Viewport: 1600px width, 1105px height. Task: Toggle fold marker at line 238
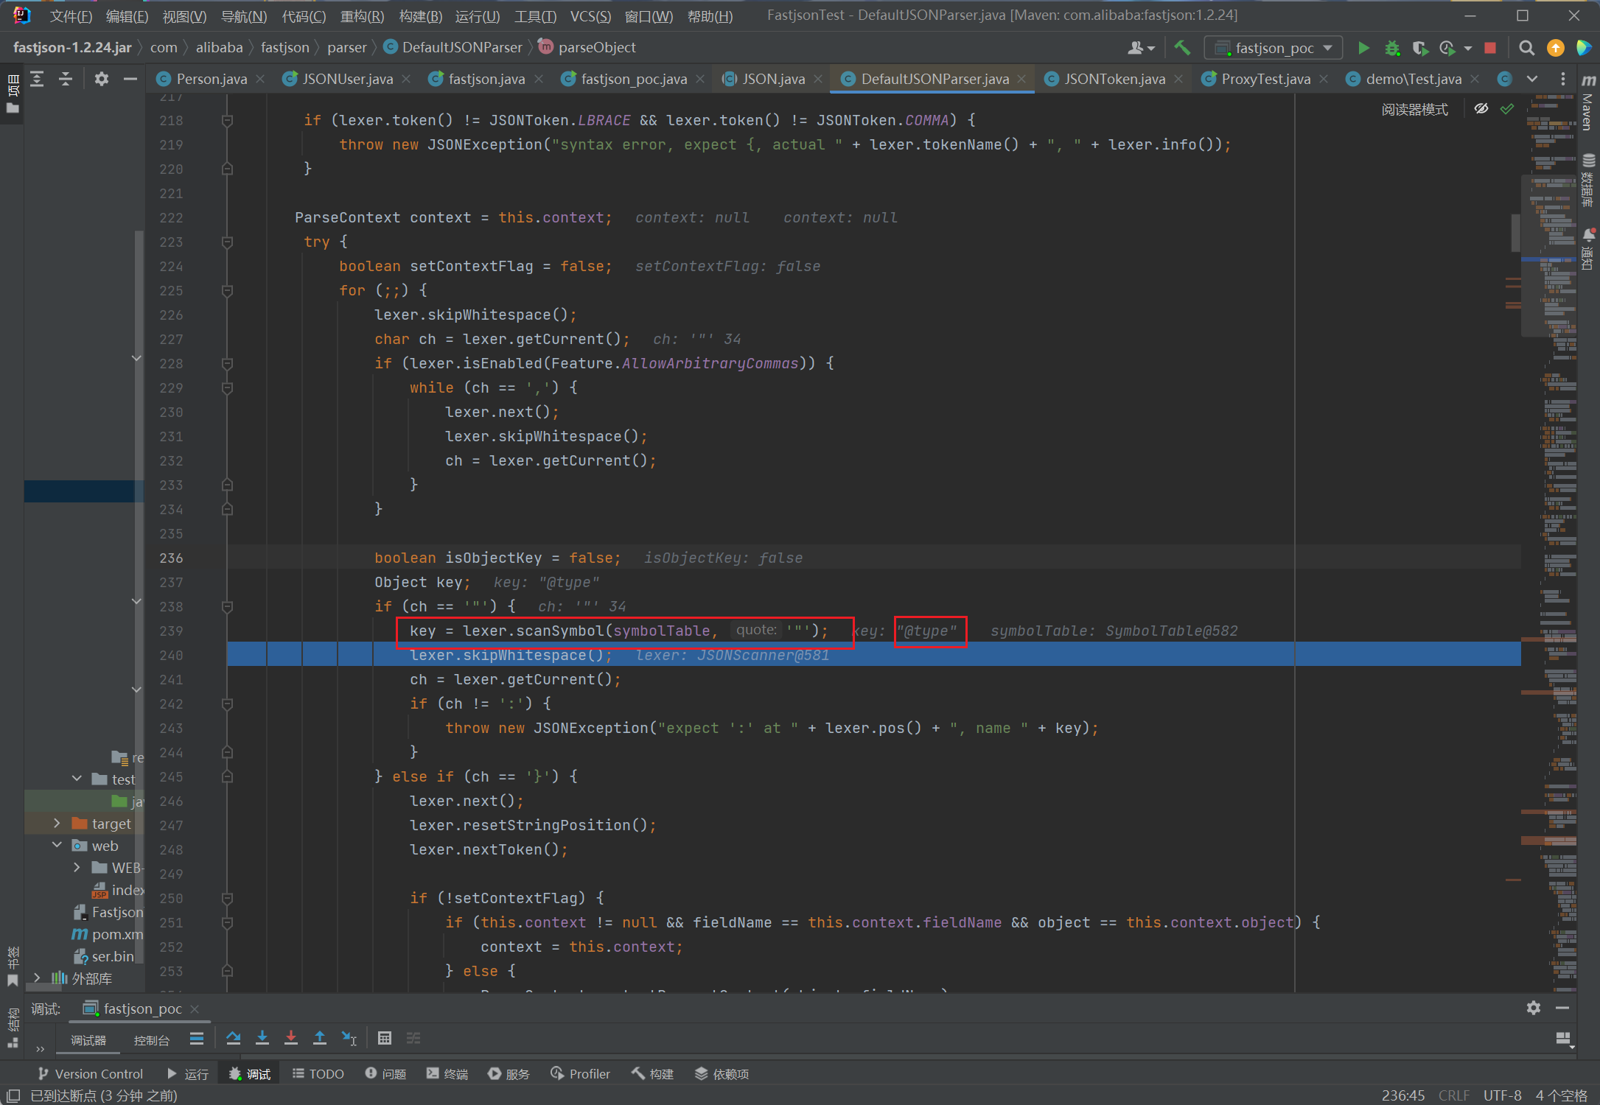coord(228,607)
